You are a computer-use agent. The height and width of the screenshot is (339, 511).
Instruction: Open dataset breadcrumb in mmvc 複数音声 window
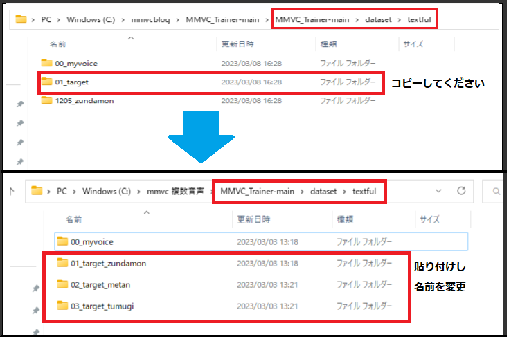323,191
